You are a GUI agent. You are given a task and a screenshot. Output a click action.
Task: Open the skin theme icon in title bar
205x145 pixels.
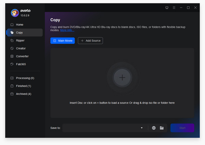pyautogui.click(x=167, y=8)
